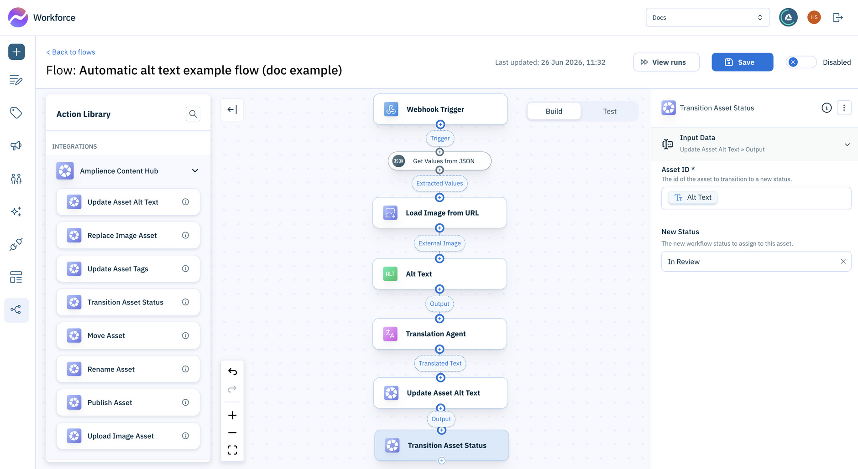
Task: Click the Trigger connection label
Action: point(440,138)
